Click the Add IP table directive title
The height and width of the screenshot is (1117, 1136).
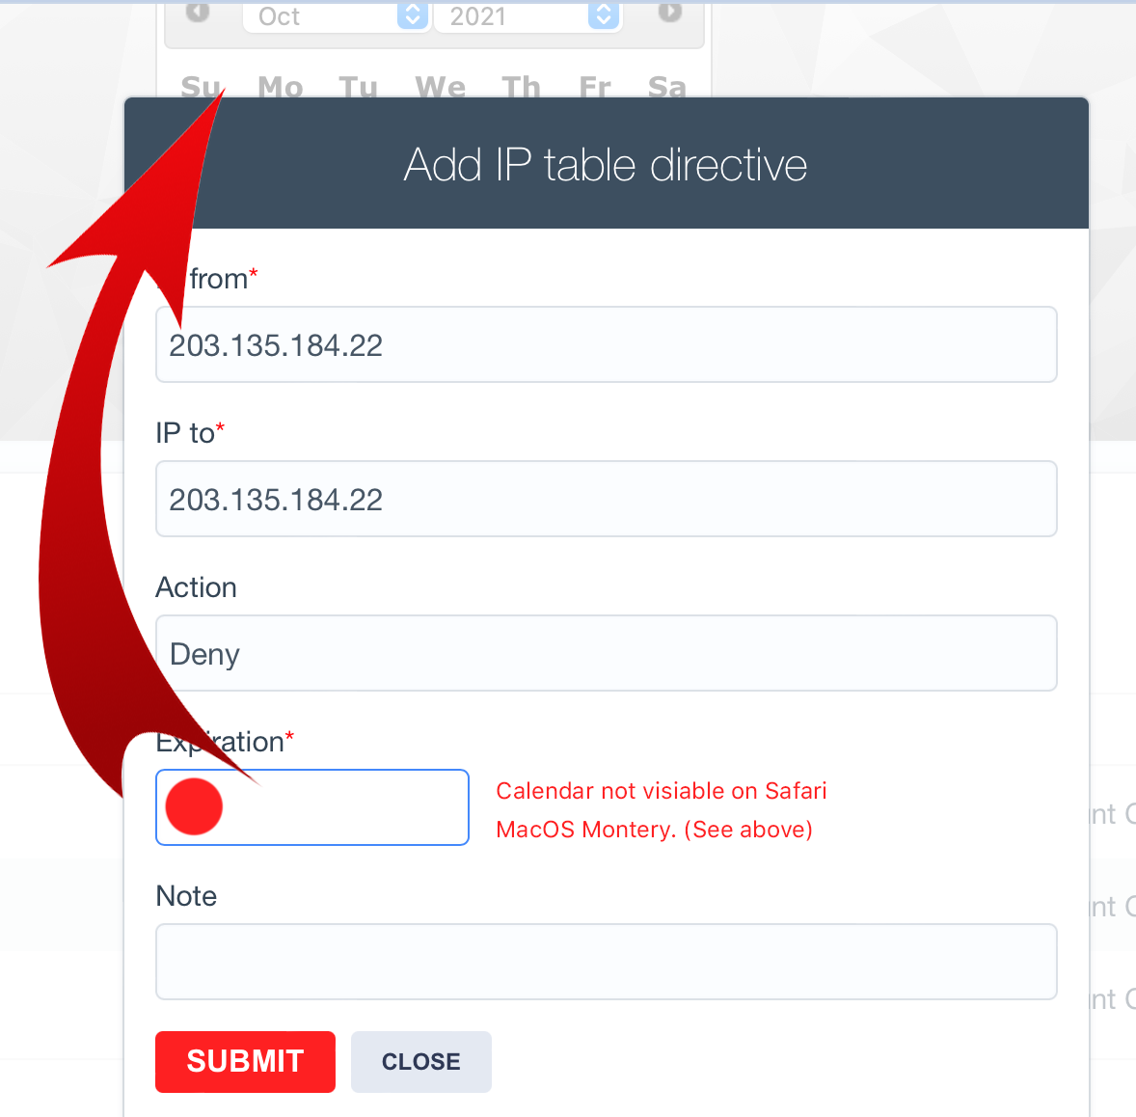tap(606, 165)
